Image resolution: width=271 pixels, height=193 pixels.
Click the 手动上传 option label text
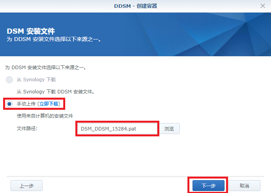click(x=26, y=104)
